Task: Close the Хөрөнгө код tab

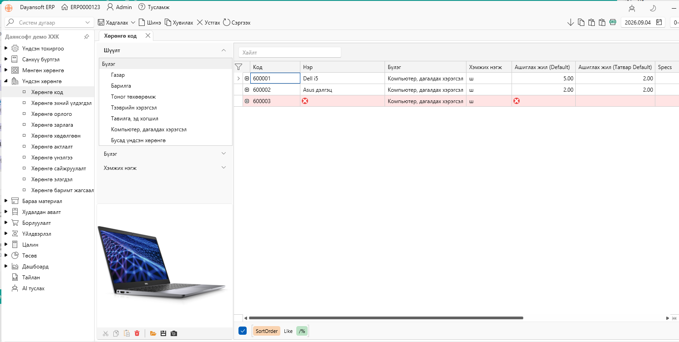Action: click(x=147, y=36)
